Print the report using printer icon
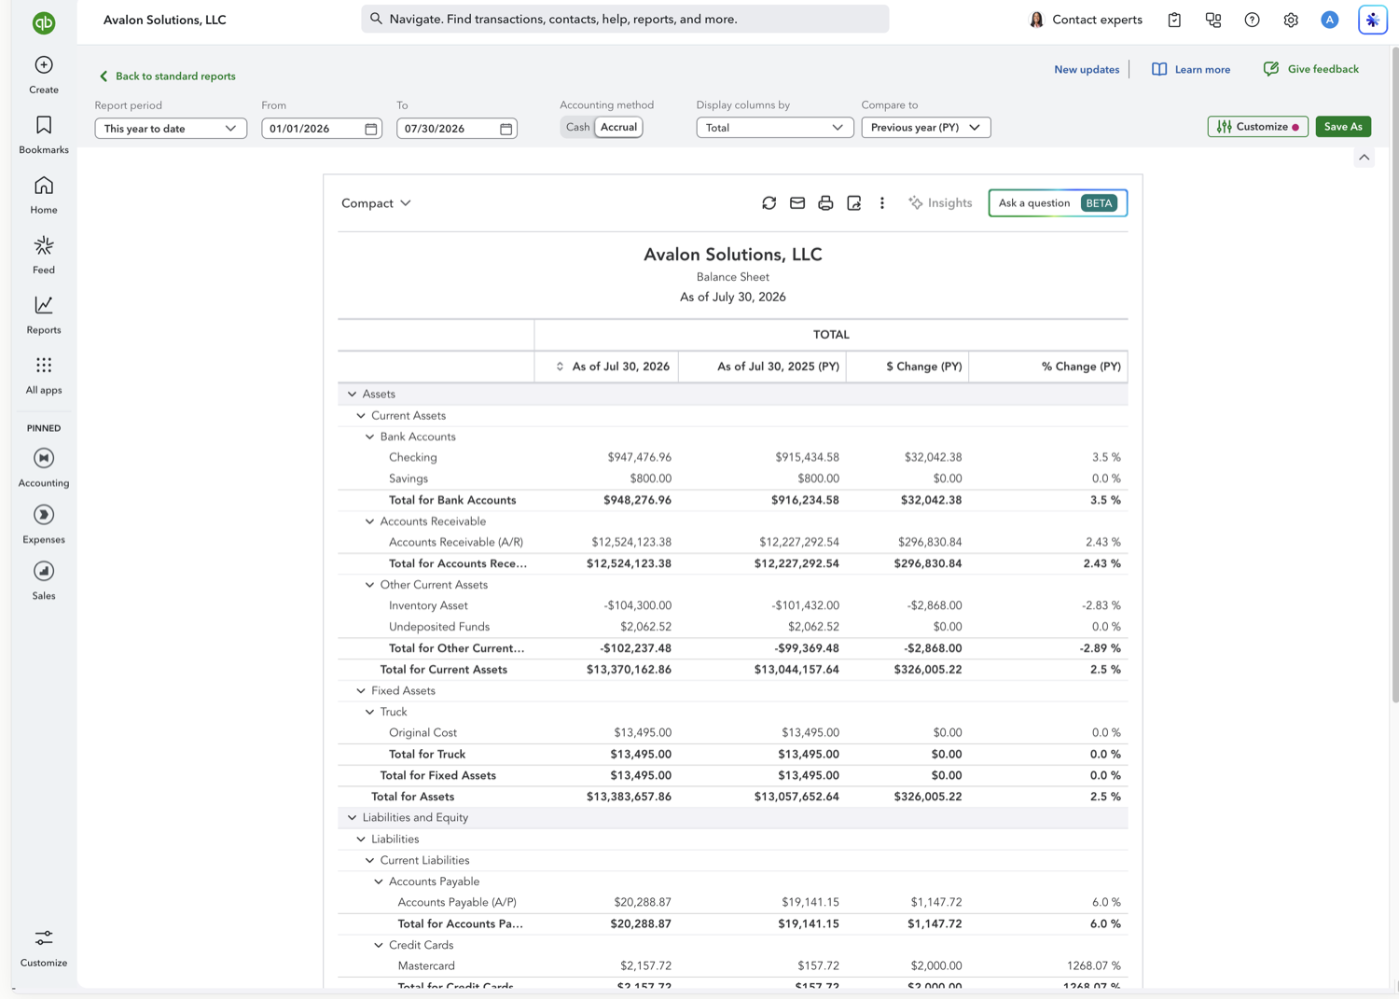Image resolution: width=1399 pixels, height=999 pixels. click(x=825, y=203)
